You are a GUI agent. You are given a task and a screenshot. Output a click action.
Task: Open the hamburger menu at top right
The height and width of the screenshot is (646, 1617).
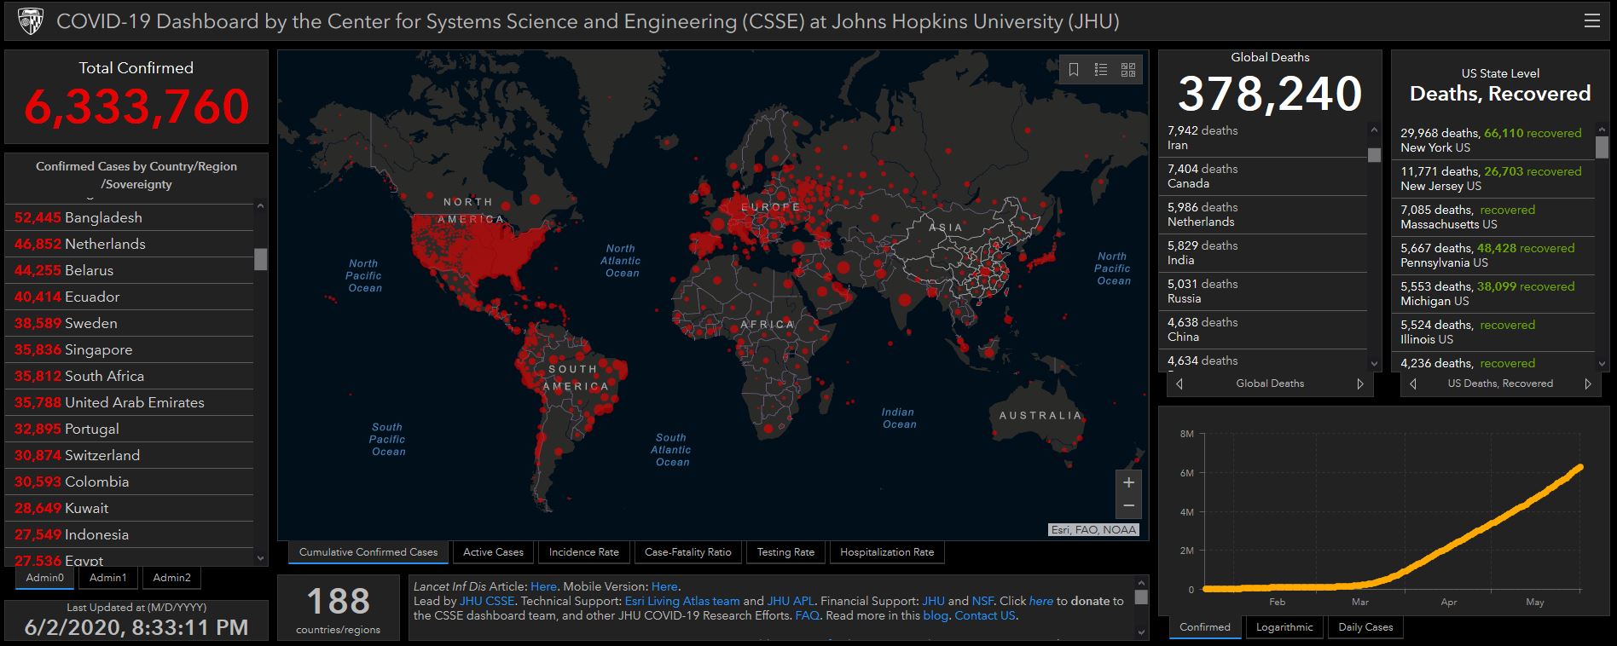[1591, 21]
